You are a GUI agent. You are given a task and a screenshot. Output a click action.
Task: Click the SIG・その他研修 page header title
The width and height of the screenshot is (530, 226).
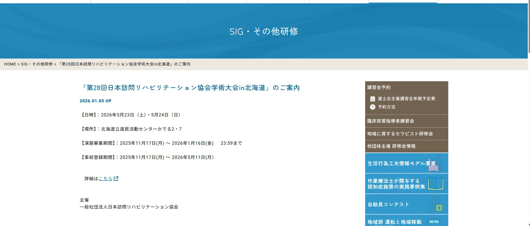pos(264,31)
